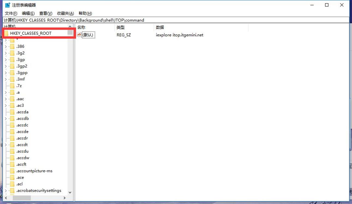Click the 数据 column header
Screen dimensions: 352x204
click(x=160, y=28)
